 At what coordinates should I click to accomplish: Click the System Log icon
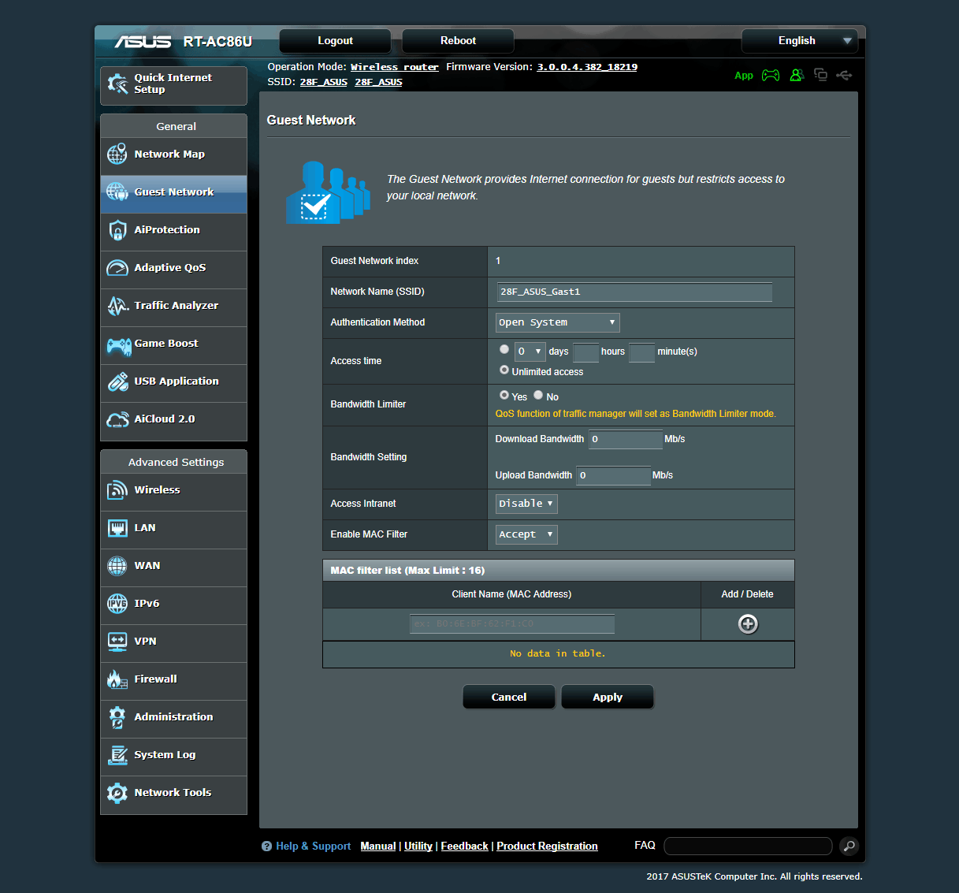tap(117, 755)
